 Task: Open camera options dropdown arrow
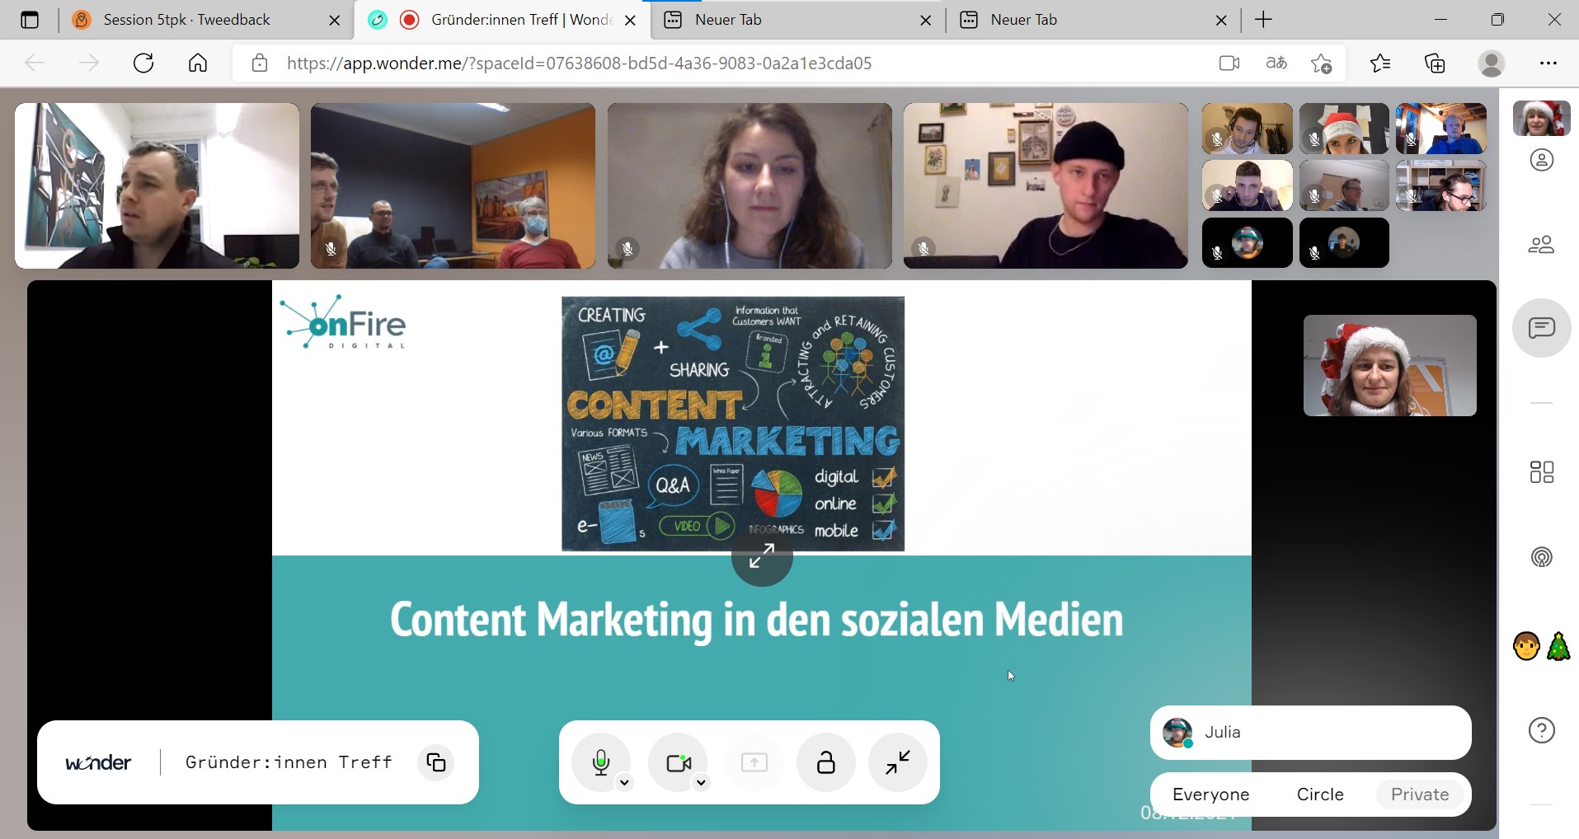click(x=701, y=783)
